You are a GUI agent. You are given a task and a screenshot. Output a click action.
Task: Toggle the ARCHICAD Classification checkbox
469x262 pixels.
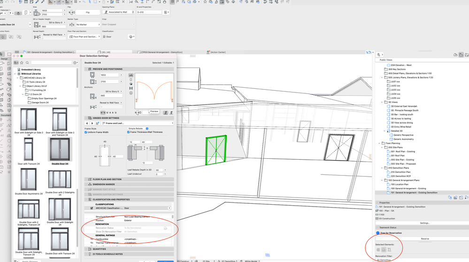pyautogui.click(x=92, y=208)
